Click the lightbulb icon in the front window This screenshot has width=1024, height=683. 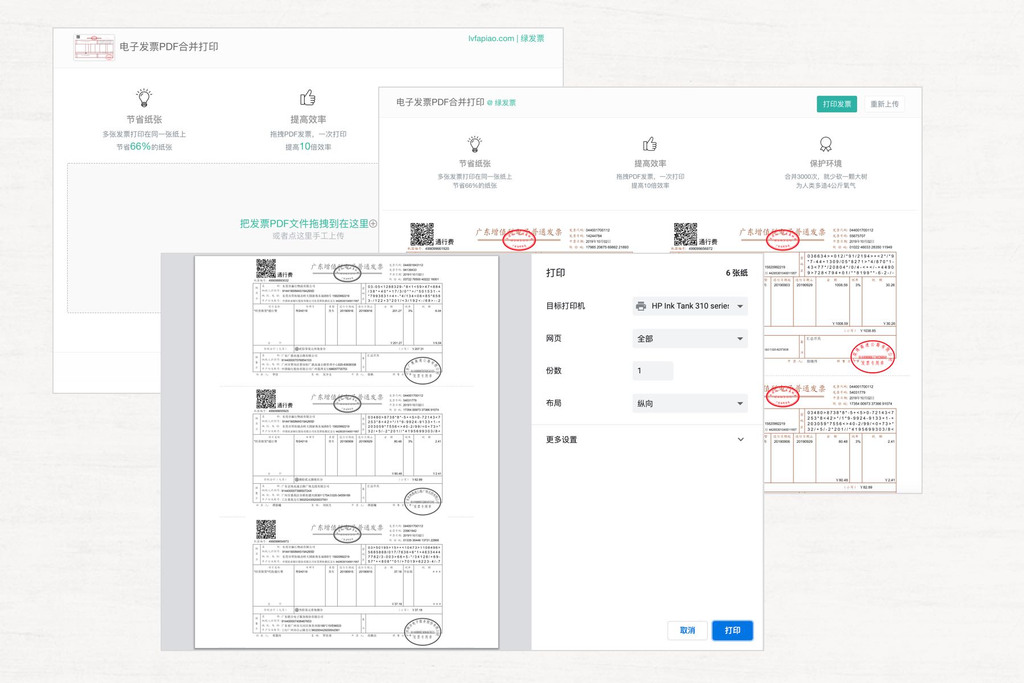point(474,144)
